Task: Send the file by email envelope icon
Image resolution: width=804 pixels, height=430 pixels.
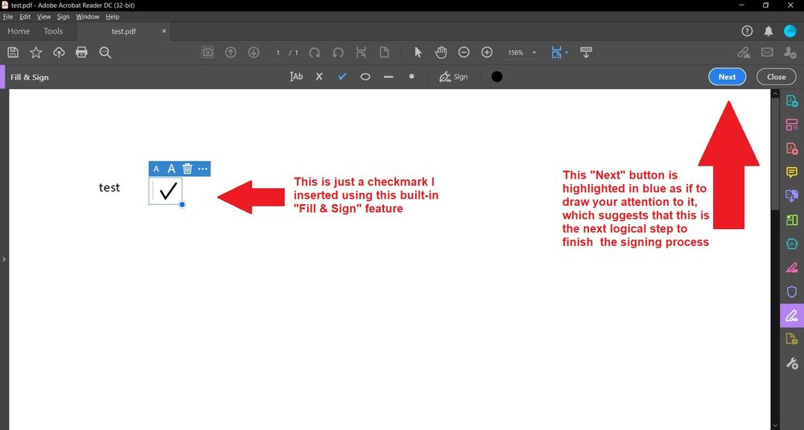Action: tap(766, 52)
